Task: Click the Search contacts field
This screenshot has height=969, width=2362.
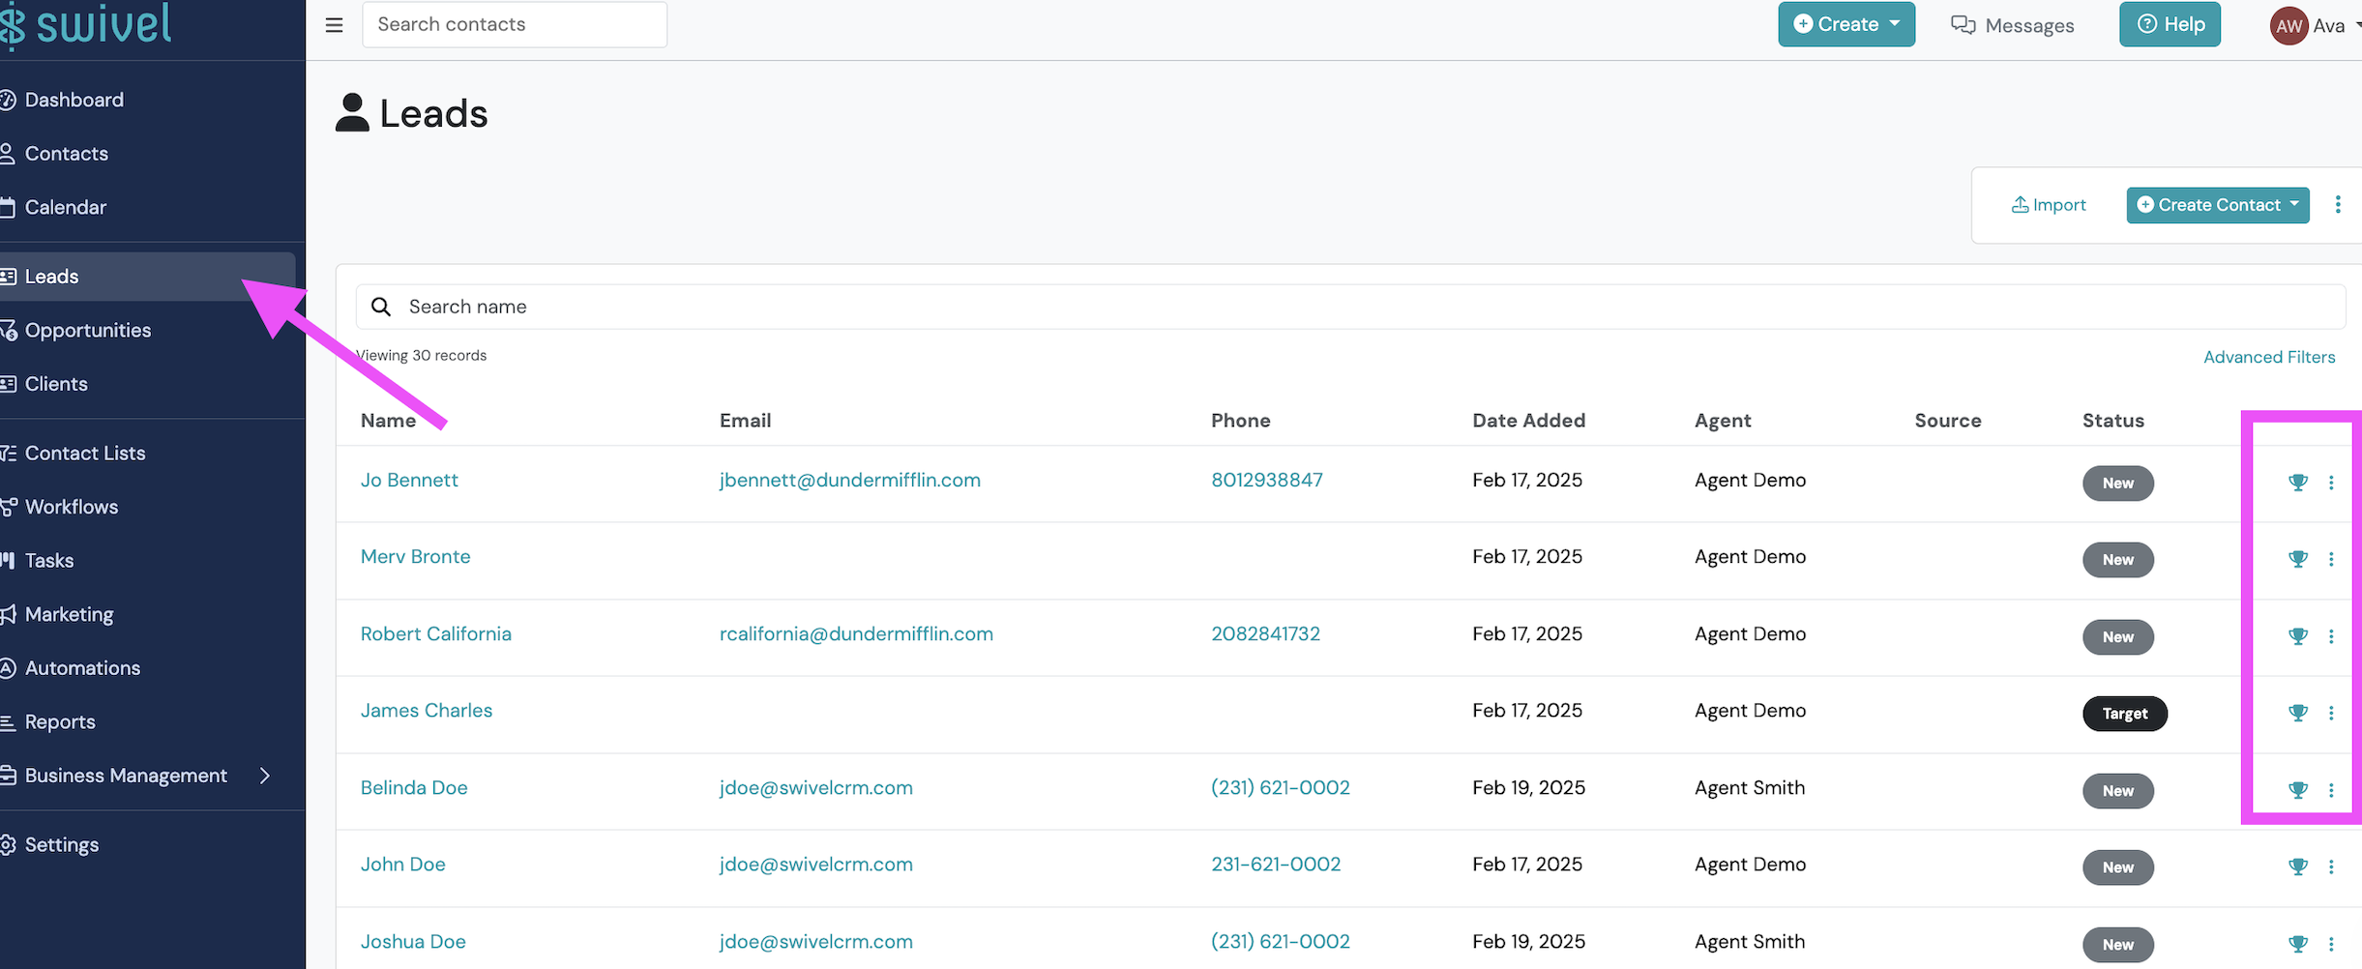Action: click(x=515, y=24)
